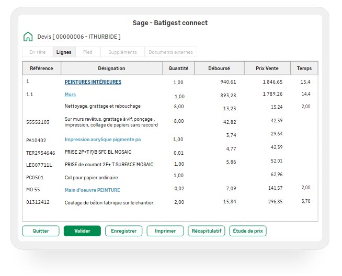Screen dimensions: 342x276
Task: Open the Suppléments tab
Action: coord(122,52)
